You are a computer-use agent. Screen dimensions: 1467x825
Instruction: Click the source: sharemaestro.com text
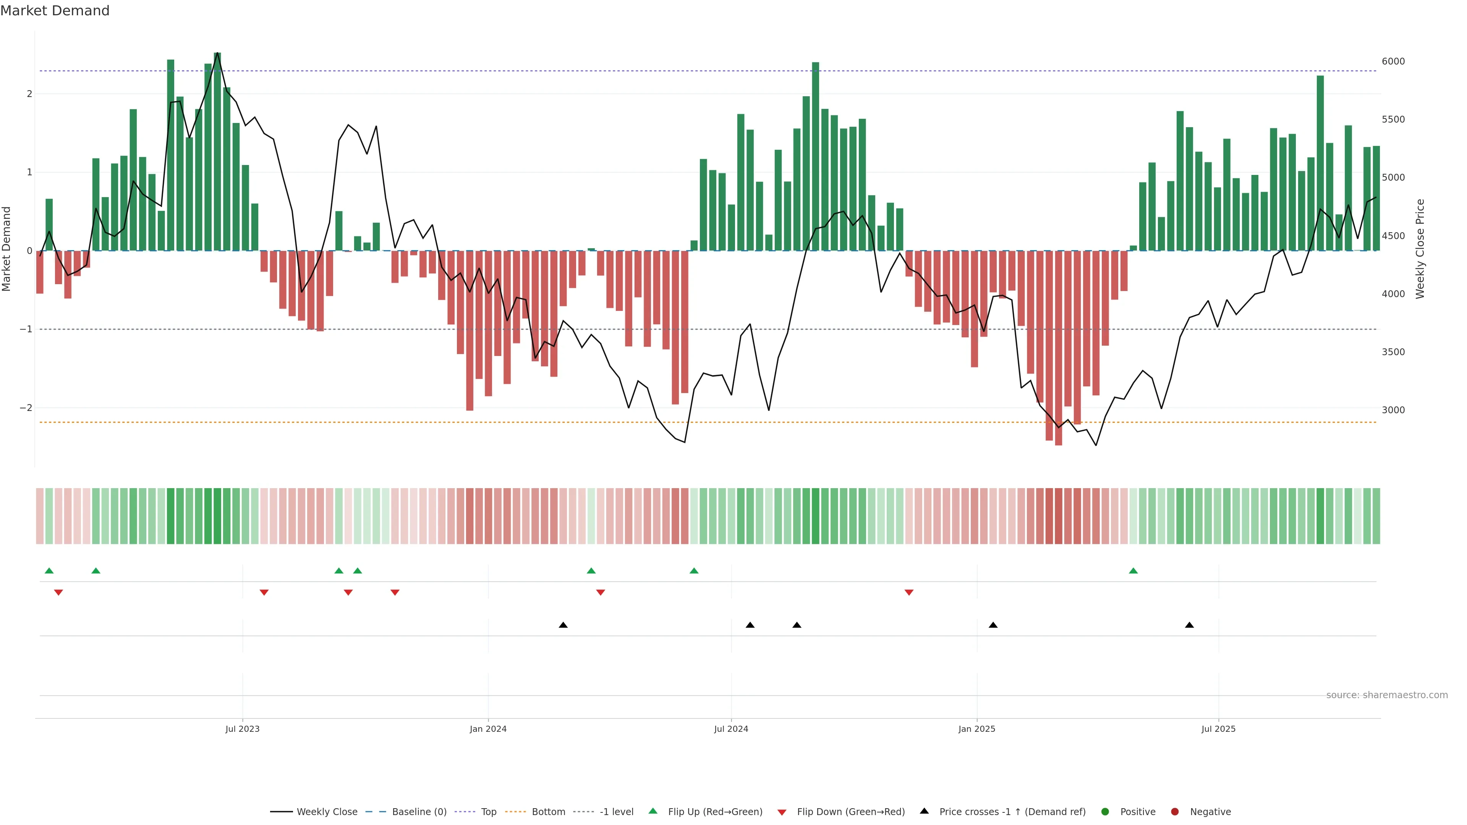pyautogui.click(x=1387, y=695)
